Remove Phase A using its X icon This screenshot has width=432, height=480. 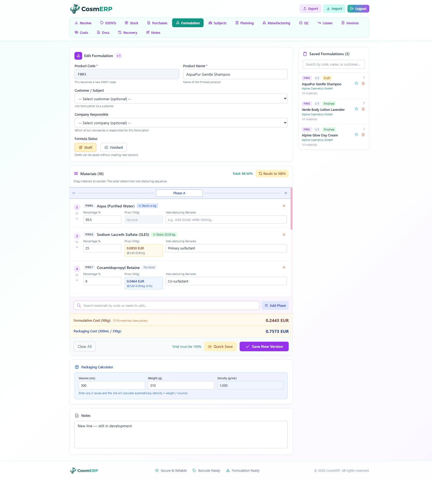tap(286, 193)
